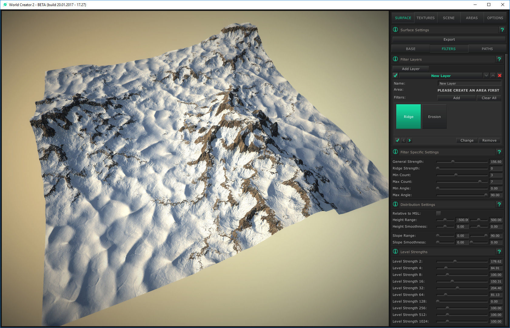Screen dimensions: 510x328
Task: Open the SCENE tab
Action: tap(449, 18)
